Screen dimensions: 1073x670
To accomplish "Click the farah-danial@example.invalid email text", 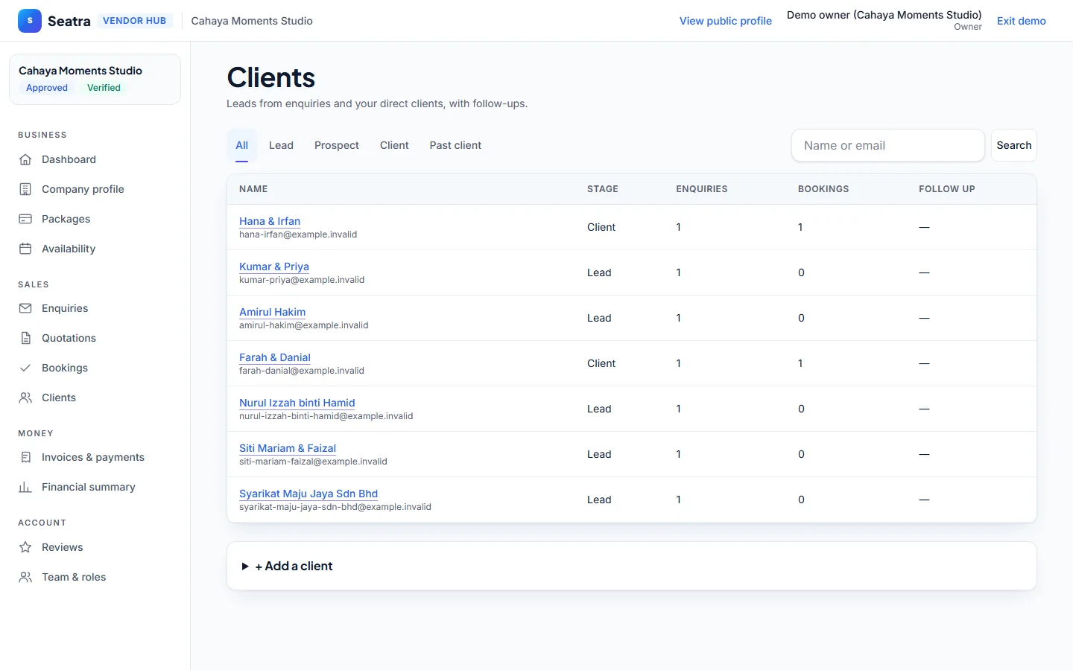I will pyautogui.click(x=302, y=371).
